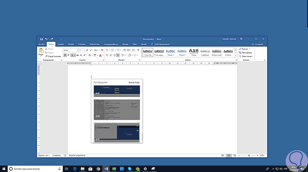Center the text alignment
The image size is (308, 172).
(x=111, y=55)
